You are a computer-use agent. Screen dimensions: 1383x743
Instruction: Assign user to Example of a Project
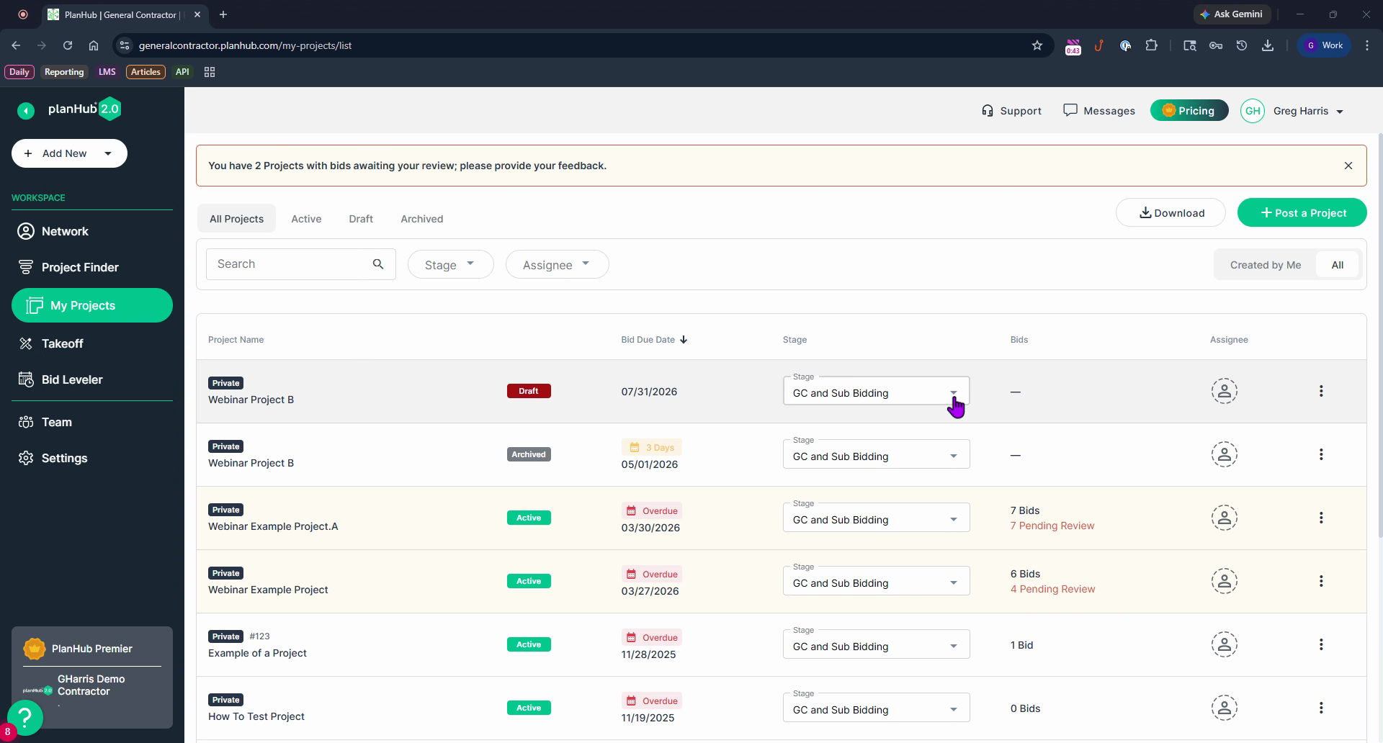[x=1224, y=644]
